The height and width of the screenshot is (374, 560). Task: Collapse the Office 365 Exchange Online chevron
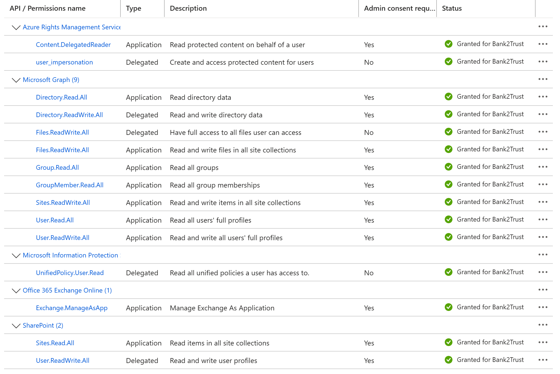[16, 291]
